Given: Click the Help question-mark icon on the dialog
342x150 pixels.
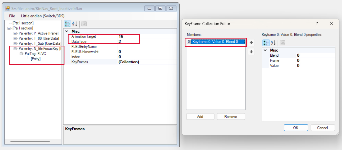Looking at the screenshot, I should pyautogui.click(x=317, y=23).
